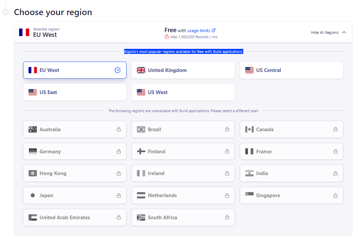Click the locked Germany region card
Screen dimensions: 358x239
[x=74, y=152]
